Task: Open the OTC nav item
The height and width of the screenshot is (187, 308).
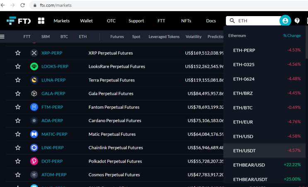Action: coord(111,21)
